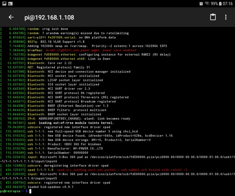The width and height of the screenshot is (235, 196).
Task: Tap the '802.1Q VLAN Support v1.8' line
Action: coord(42,42)
